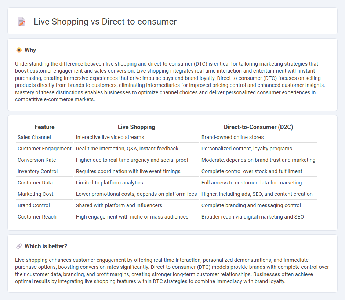345x300 pixels.
Task: Select the Sales Channel row label
Action: (x=34, y=137)
